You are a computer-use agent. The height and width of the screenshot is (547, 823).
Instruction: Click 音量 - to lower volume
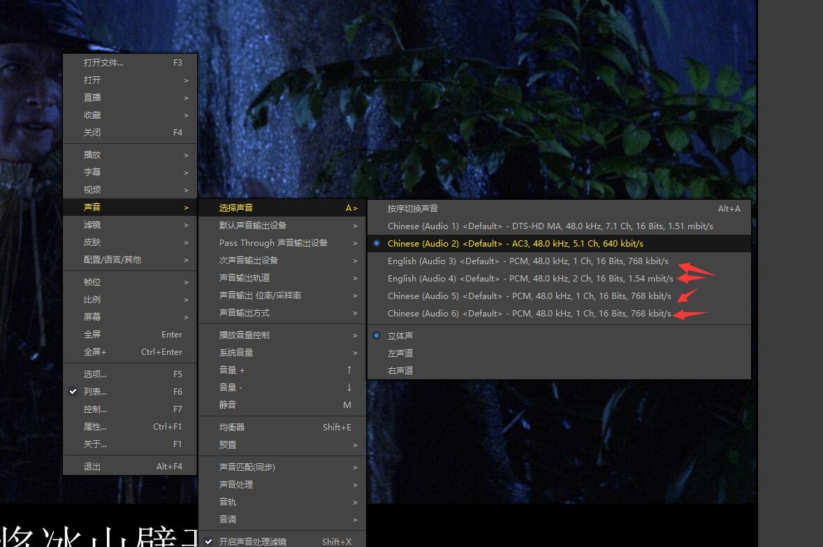(x=282, y=388)
